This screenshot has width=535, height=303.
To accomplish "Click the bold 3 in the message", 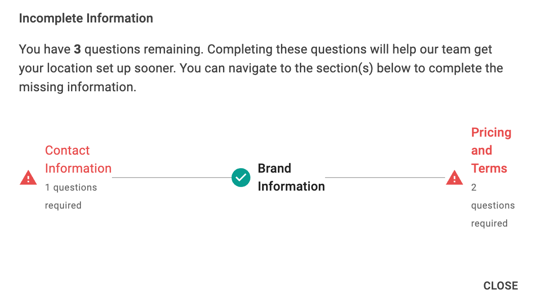I will (77, 49).
